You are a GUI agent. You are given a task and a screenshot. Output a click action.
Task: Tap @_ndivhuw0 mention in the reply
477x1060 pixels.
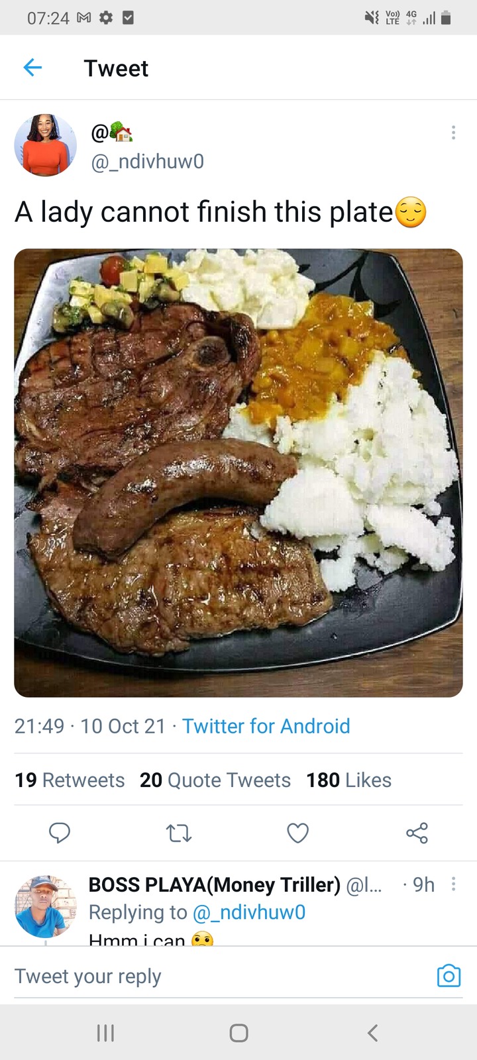click(x=249, y=912)
